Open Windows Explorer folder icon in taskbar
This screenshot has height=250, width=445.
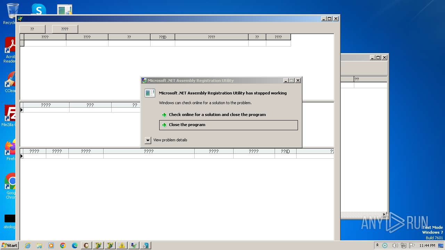coord(39,245)
